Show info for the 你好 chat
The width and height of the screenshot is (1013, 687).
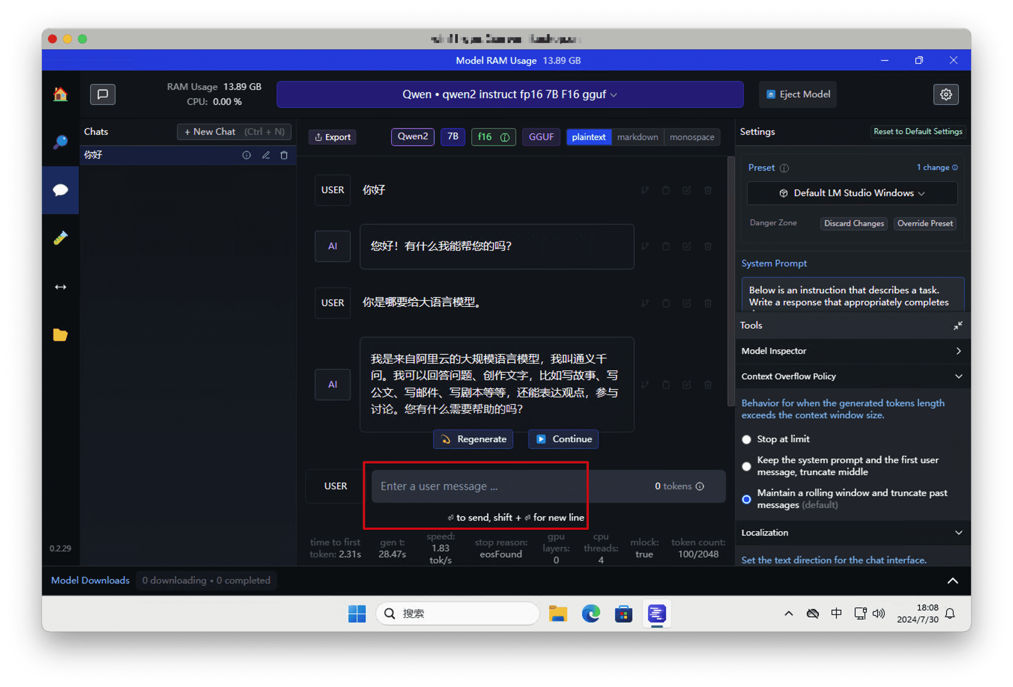tap(246, 155)
